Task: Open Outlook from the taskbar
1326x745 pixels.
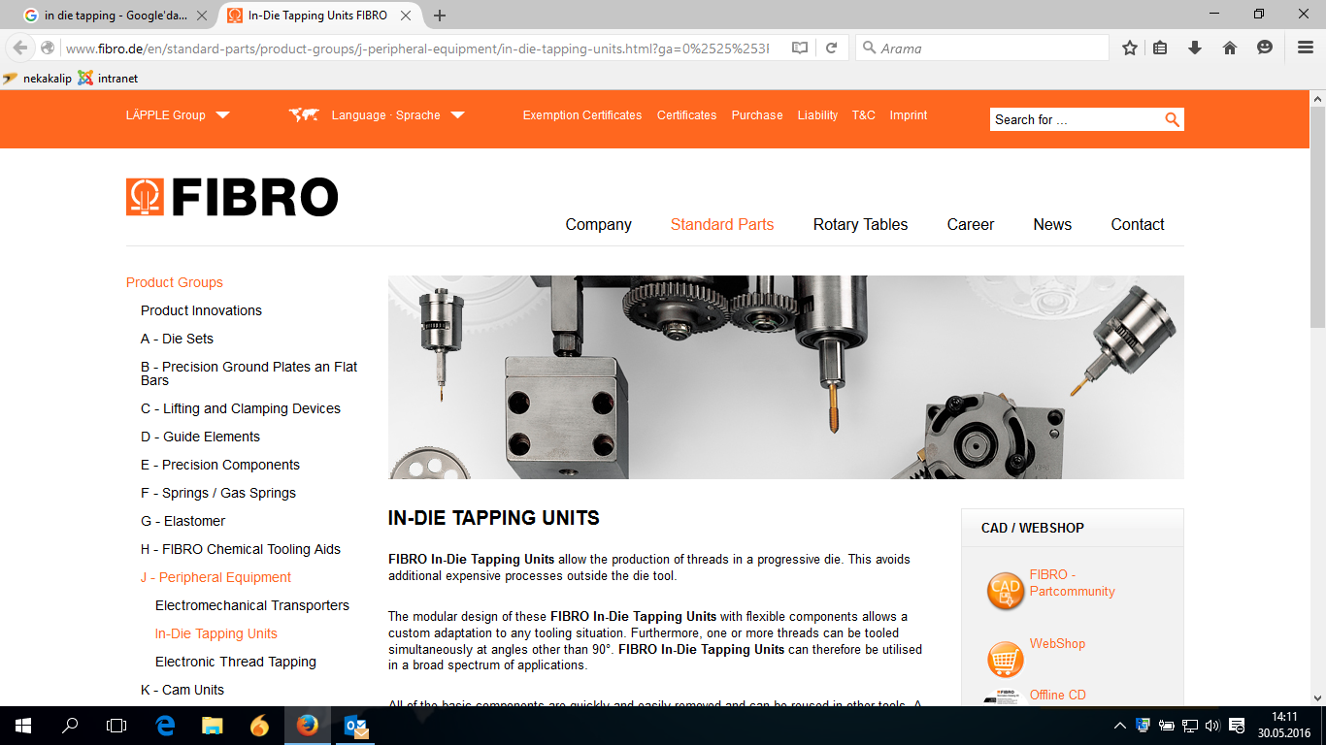Action: [356, 726]
